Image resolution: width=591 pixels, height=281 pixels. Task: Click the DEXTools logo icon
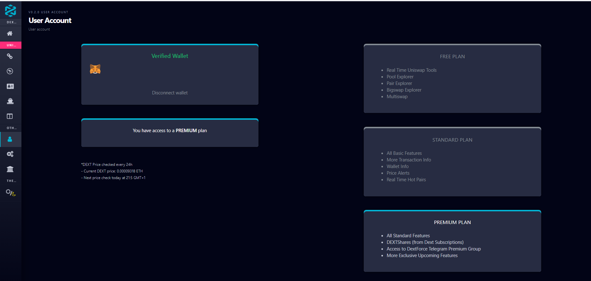tap(10, 11)
